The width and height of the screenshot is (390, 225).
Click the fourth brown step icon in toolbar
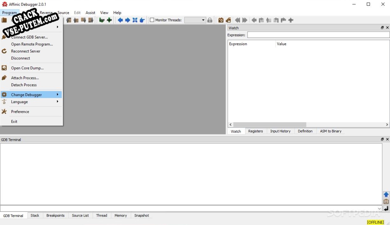coord(91,20)
